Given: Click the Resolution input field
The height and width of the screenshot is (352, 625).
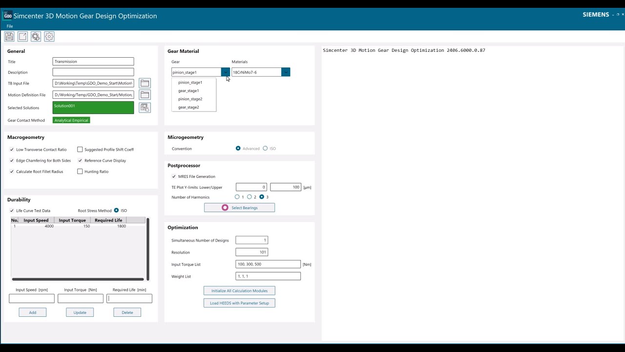Looking at the screenshot, I should (251, 252).
